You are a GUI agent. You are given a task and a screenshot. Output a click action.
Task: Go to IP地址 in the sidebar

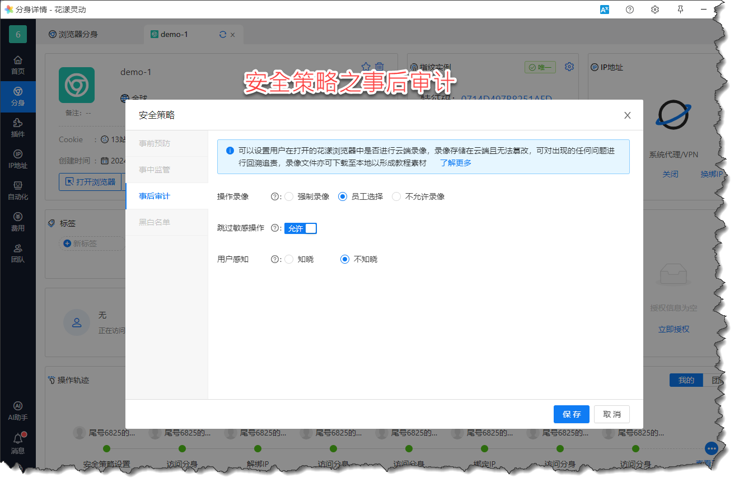pos(18,158)
